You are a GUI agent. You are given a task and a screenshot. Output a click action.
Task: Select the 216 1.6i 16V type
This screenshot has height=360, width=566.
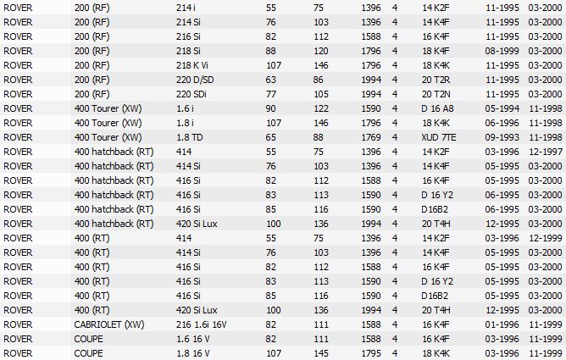[201, 324]
